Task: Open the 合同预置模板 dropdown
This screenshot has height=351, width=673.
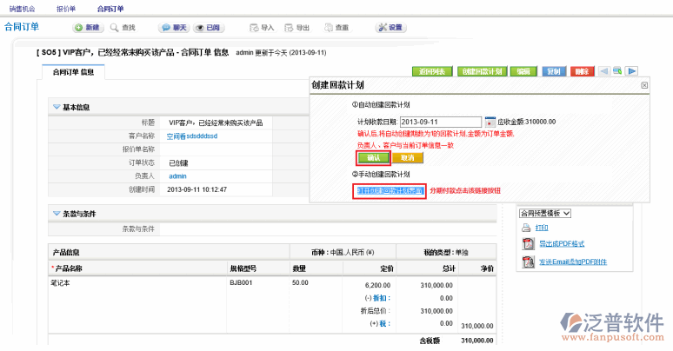Action: (x=544, y=212)
